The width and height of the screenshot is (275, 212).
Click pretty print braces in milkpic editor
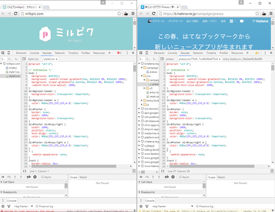pos(25,171)
